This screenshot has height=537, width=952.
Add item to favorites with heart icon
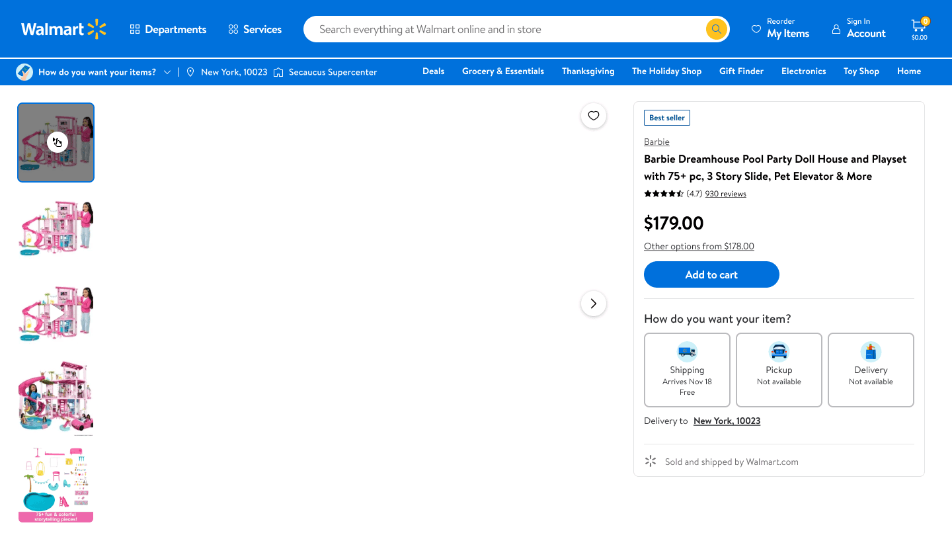(594, 116)
